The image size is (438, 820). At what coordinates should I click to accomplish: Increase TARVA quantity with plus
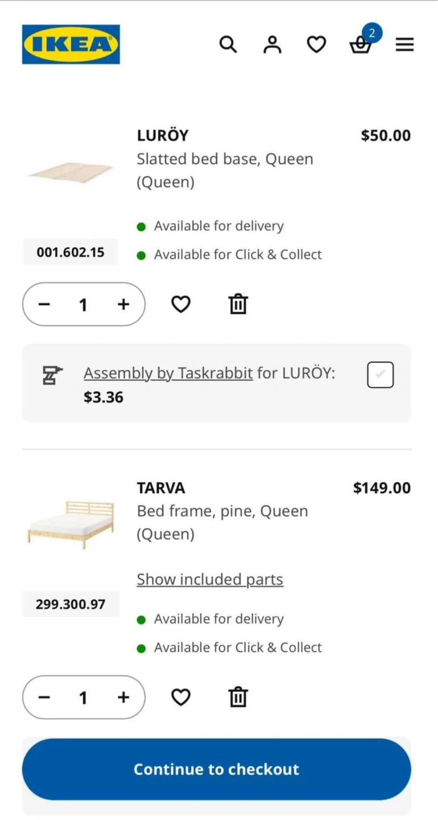[x=123, y=697]
